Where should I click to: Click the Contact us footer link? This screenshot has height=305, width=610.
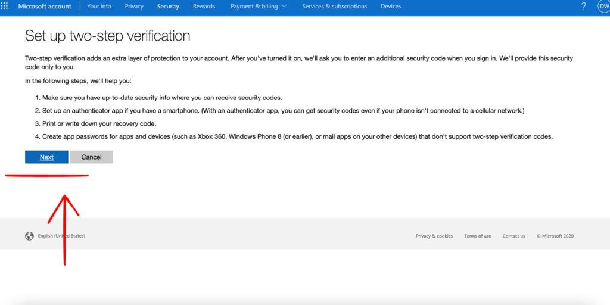pos(513,236)
